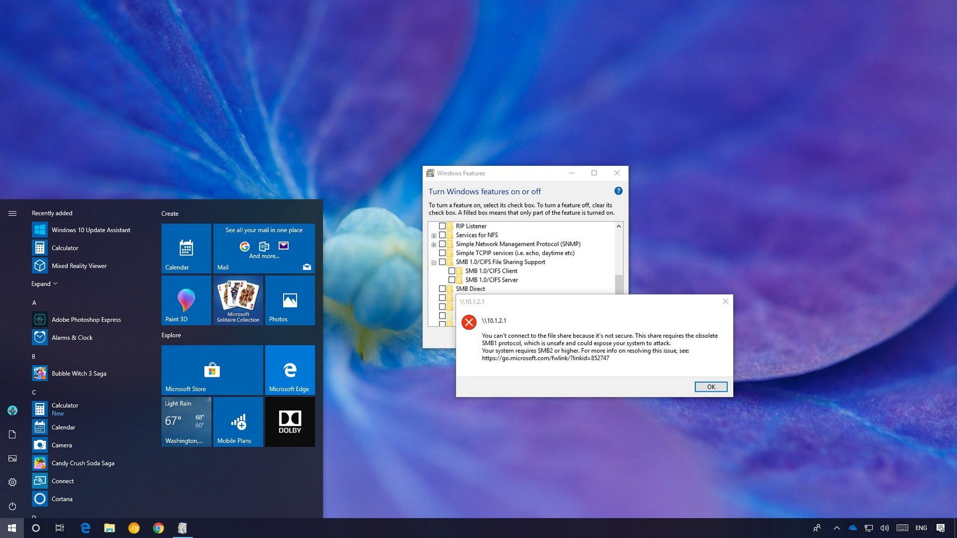The width and height of the screenshot is (957, 538).
Task: Click OK to dismiss the SMB1 error
Action: pos(711,387)
